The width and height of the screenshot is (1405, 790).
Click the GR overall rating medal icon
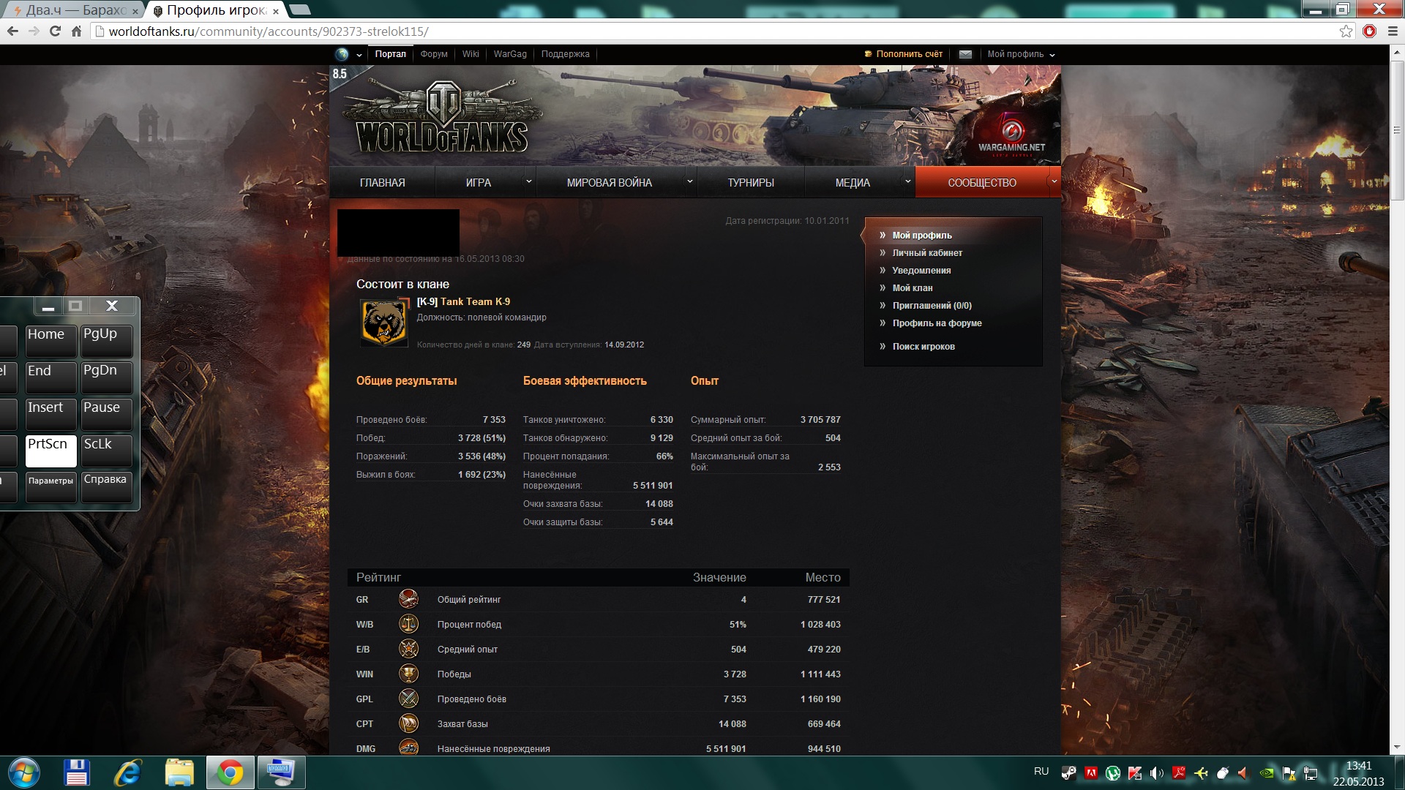[x=408, y=599]
